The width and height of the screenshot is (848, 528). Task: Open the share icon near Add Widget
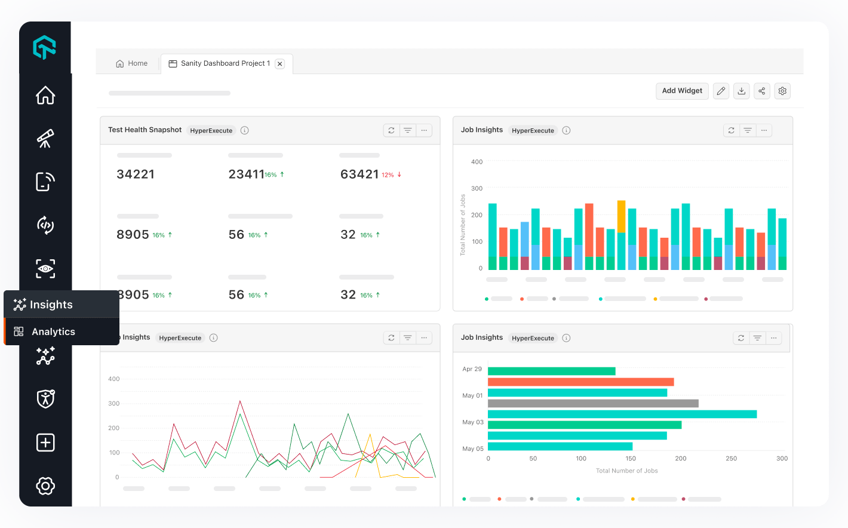click(x=762, y=91)
